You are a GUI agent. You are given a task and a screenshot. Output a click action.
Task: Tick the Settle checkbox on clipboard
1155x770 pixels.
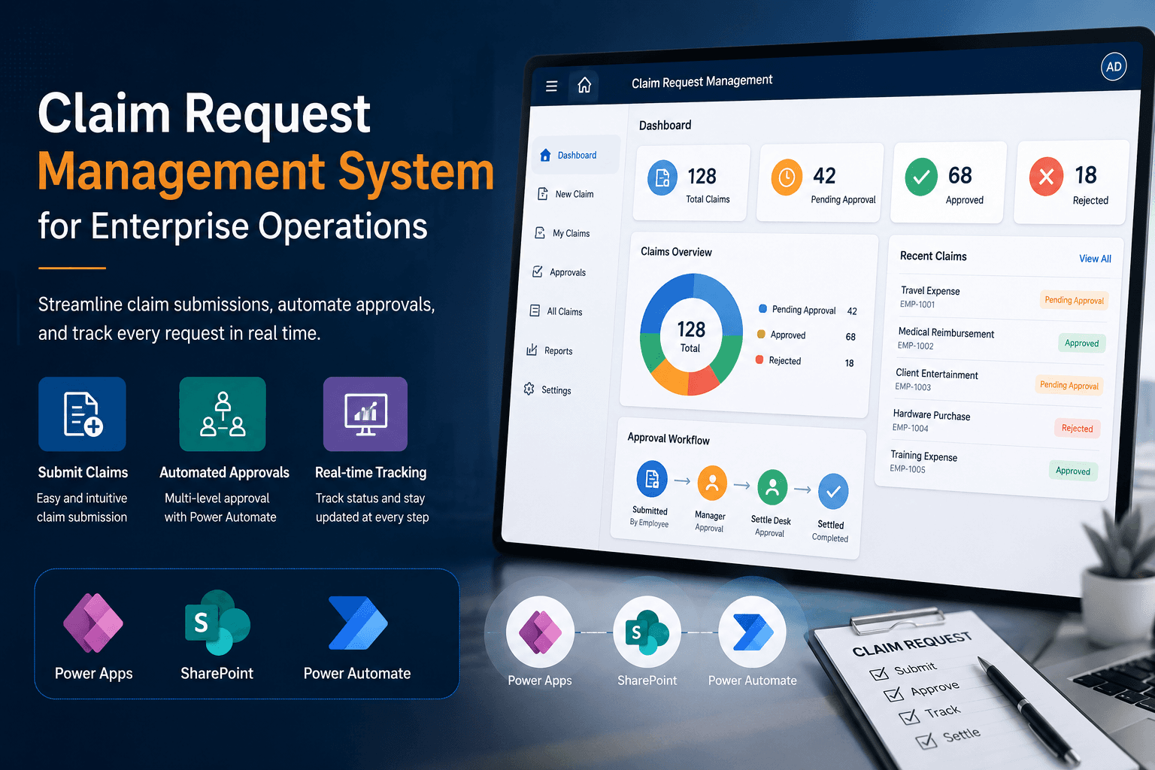[926, 741]
